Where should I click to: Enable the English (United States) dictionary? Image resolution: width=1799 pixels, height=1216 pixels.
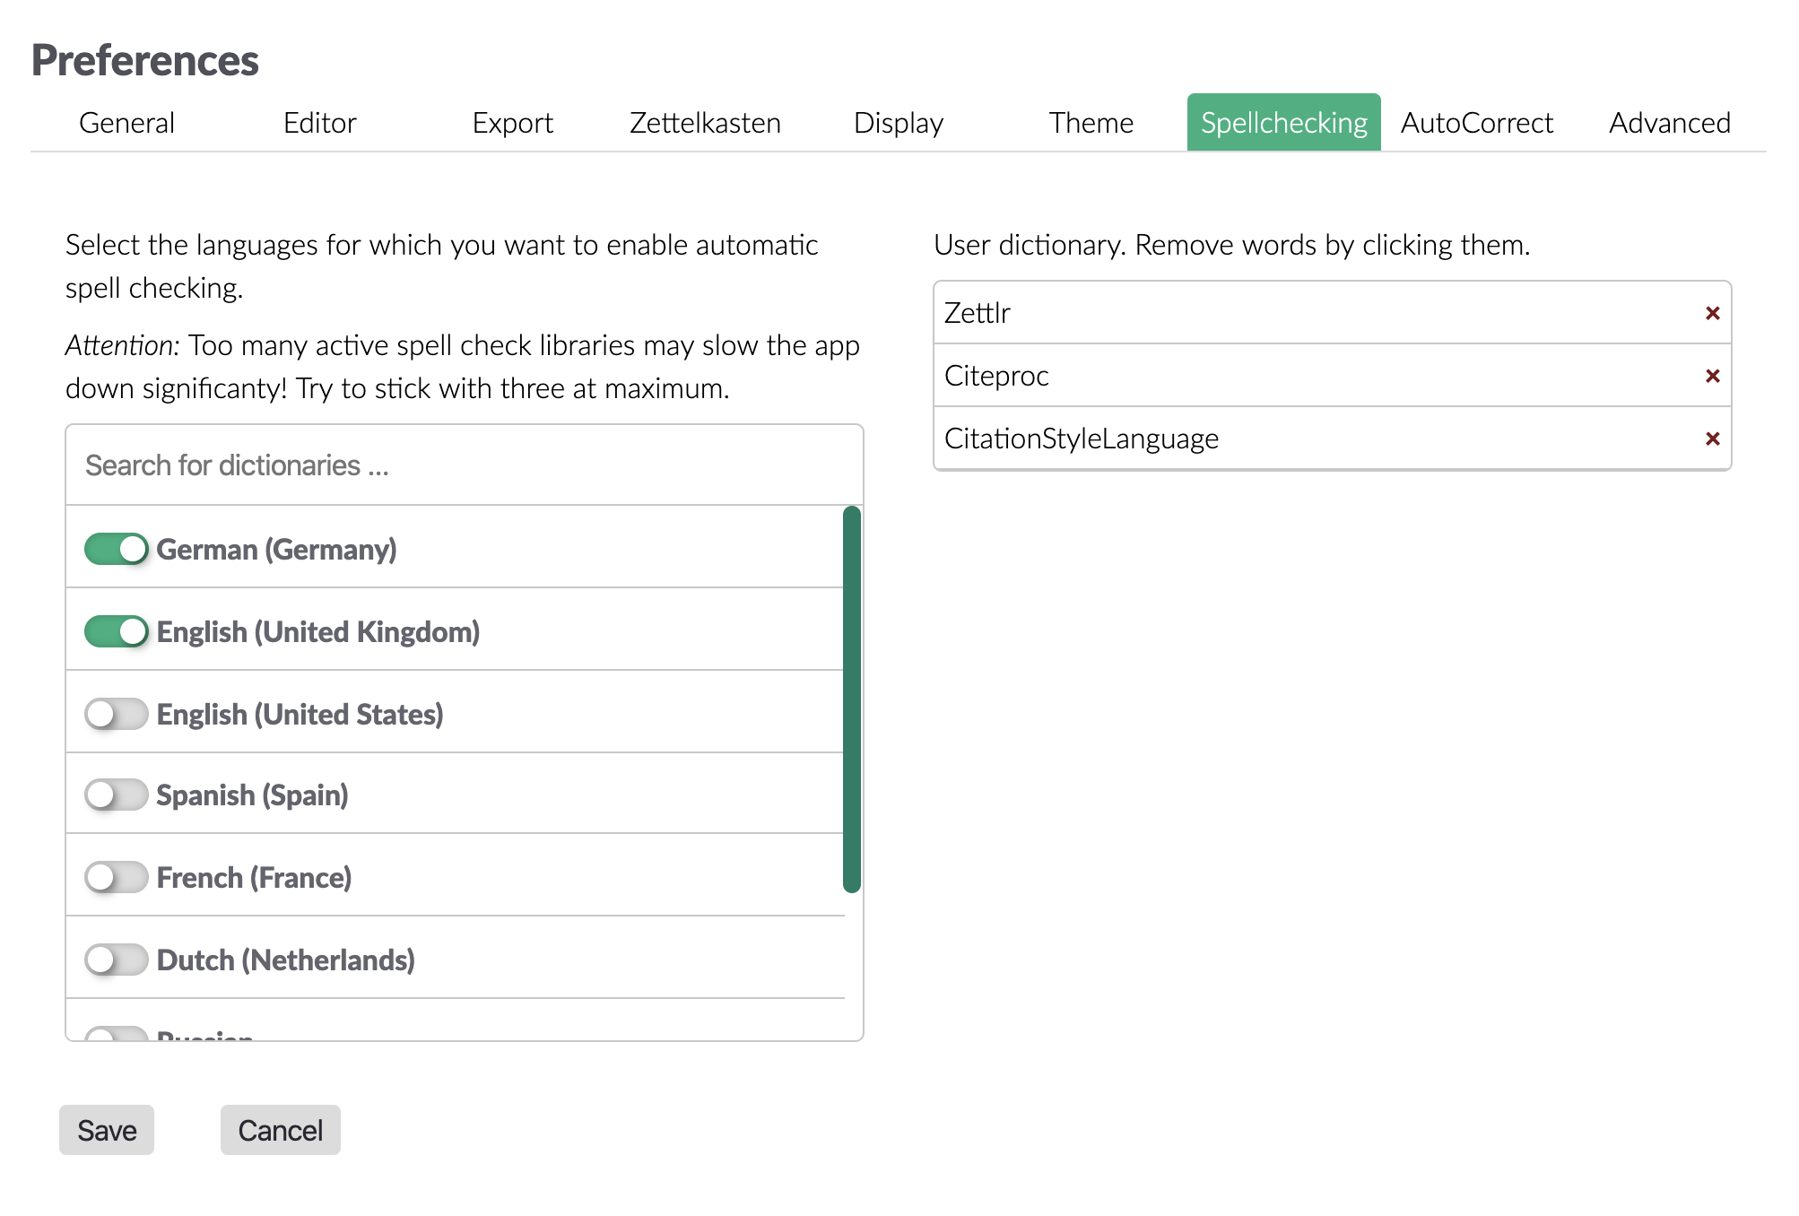point(116,713)
